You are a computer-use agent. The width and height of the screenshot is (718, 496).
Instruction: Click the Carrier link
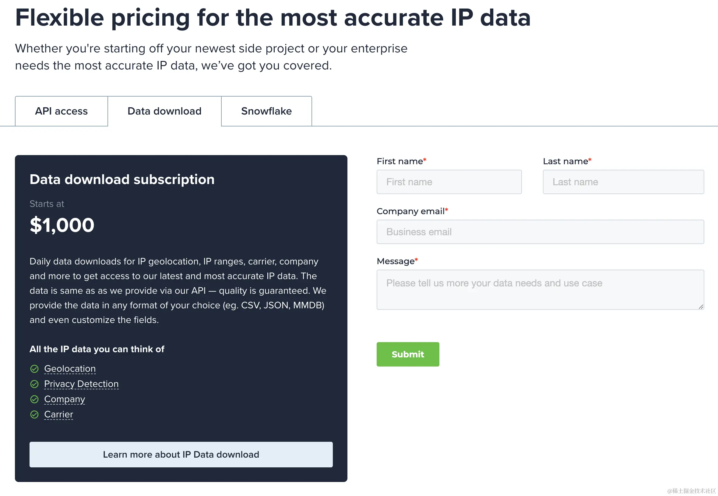coord(58,414)
